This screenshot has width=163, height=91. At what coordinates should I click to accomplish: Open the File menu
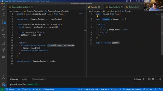pyautogui.click(x=10, y=1)
